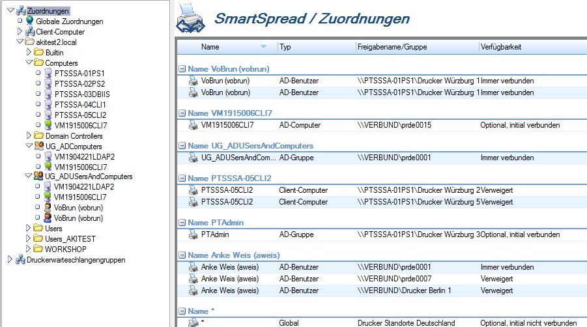Click the Client-Computer node icon
Screen dimensions: 587x327
(x=30, y=32)
